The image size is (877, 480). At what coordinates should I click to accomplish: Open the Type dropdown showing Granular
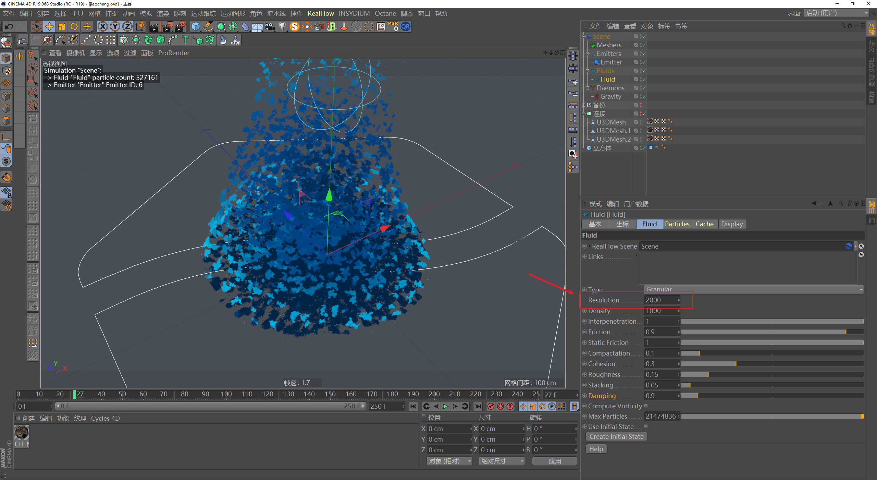pyautogui.click(x=754, y=289)
